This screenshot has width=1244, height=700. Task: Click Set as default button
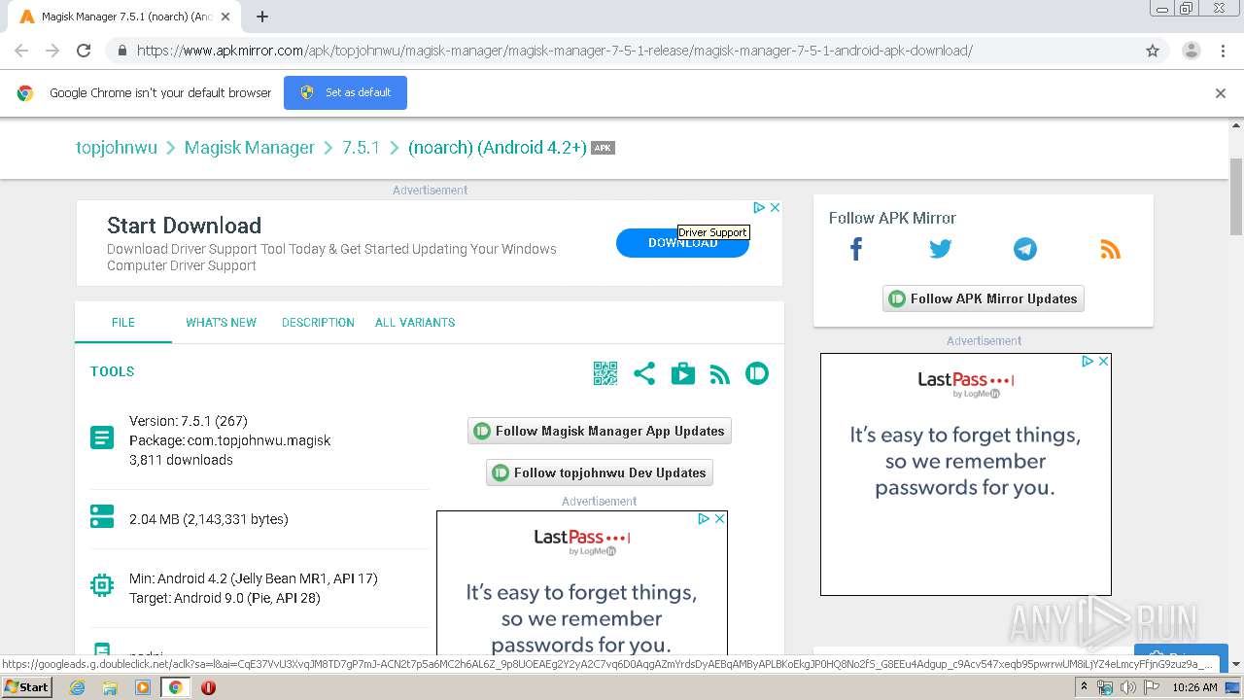[x=345, y=92]
